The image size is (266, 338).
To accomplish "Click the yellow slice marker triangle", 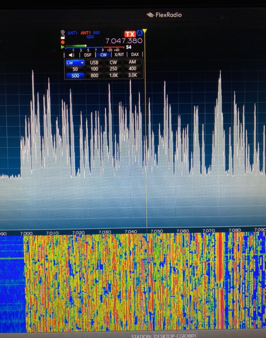I will point(145,31).
